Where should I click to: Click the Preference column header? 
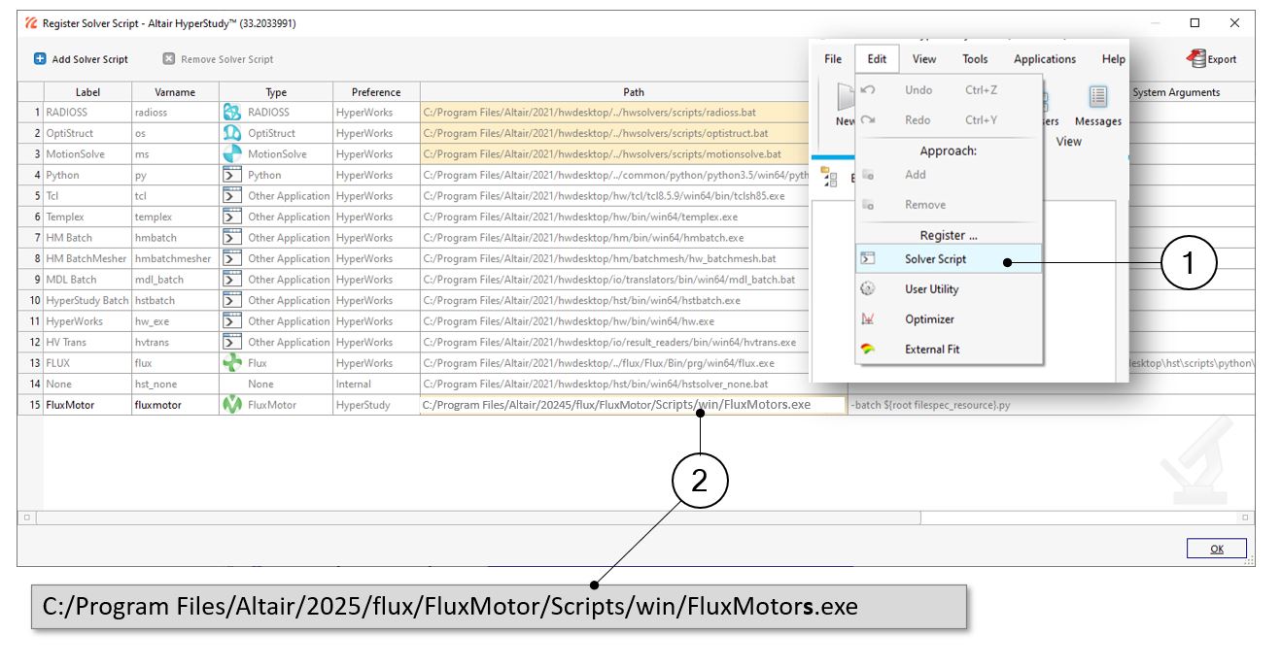coord(376,92)
